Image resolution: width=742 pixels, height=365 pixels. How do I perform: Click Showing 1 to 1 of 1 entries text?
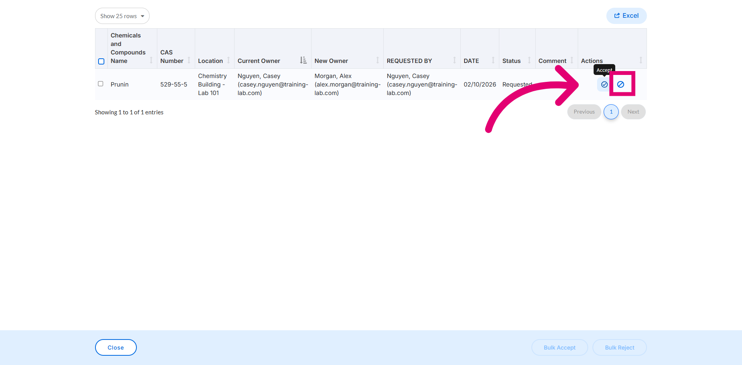(x=129, y=112)
